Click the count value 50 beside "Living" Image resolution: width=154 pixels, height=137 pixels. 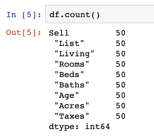click(x=121, y=54)
